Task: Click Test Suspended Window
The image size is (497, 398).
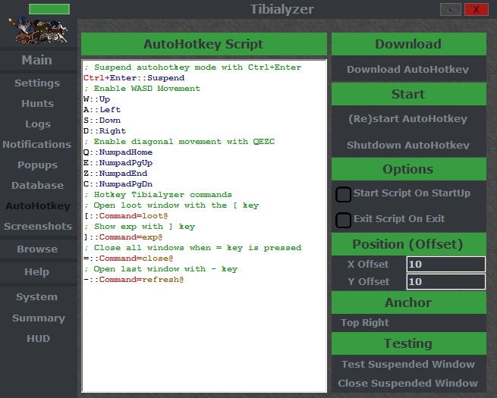Action: pyautogui.click(x=408, y=364)
